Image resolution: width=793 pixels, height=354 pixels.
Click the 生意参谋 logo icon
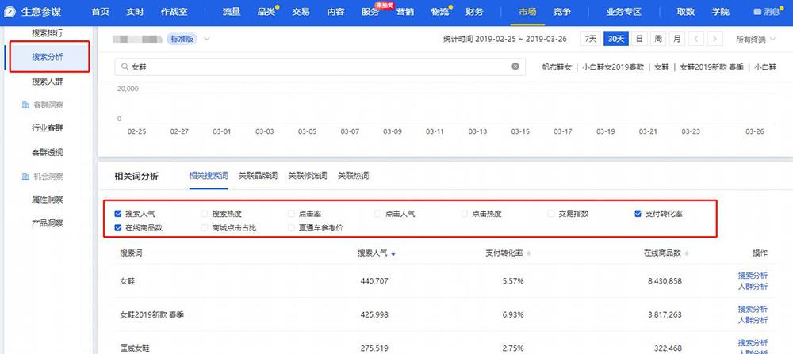pos(10,13)
